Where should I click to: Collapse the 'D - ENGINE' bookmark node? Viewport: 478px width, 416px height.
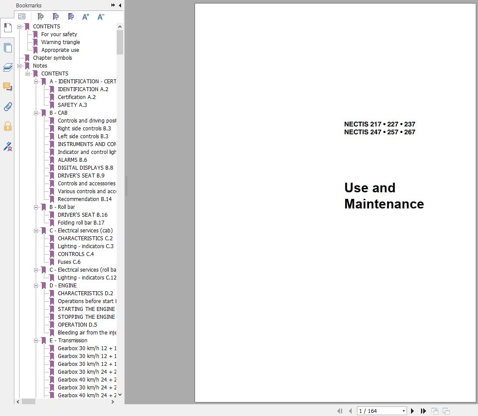click(36, 286)
